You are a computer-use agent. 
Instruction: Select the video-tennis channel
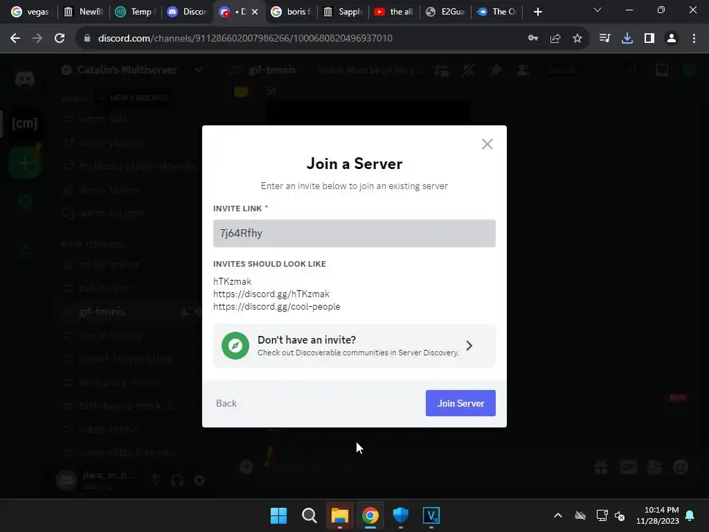[109, 429]
